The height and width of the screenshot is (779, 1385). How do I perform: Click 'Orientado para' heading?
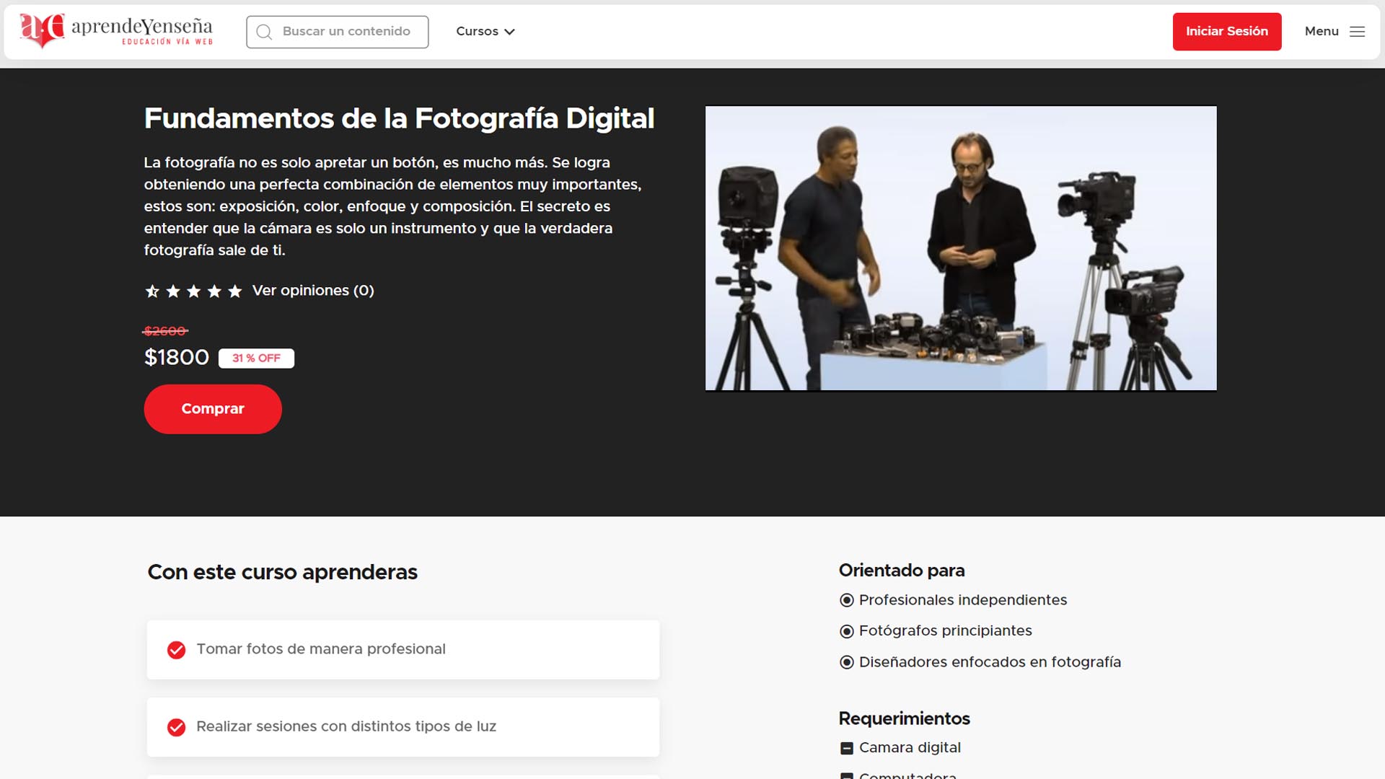coord(902,571)
